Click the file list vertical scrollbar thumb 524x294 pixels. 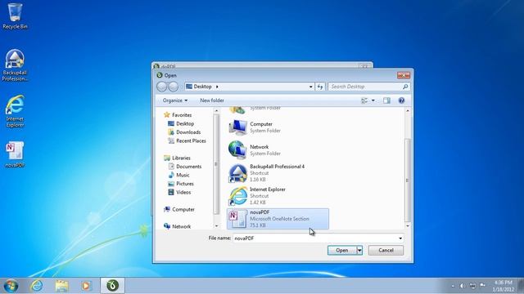coord(408,180)
